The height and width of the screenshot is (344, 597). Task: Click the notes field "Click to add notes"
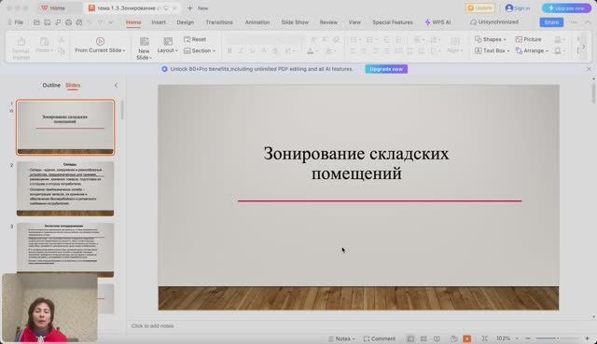point(152,326)
